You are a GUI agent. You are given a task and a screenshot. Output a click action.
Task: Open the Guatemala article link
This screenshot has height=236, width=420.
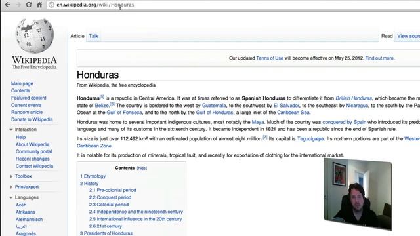tap(214, 106)
